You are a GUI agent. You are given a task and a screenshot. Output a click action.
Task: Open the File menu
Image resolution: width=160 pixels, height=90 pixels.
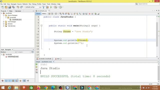pos(1,4)
